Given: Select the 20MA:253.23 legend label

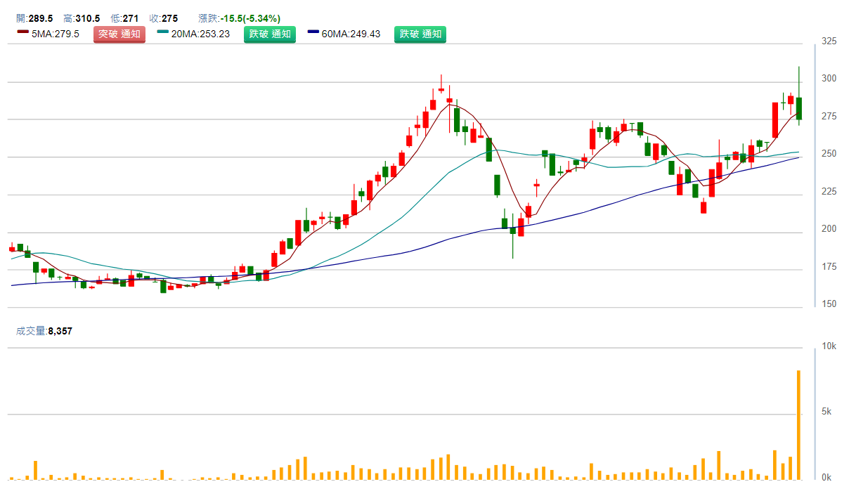Looking at the screenshot, I should point(200,34).
